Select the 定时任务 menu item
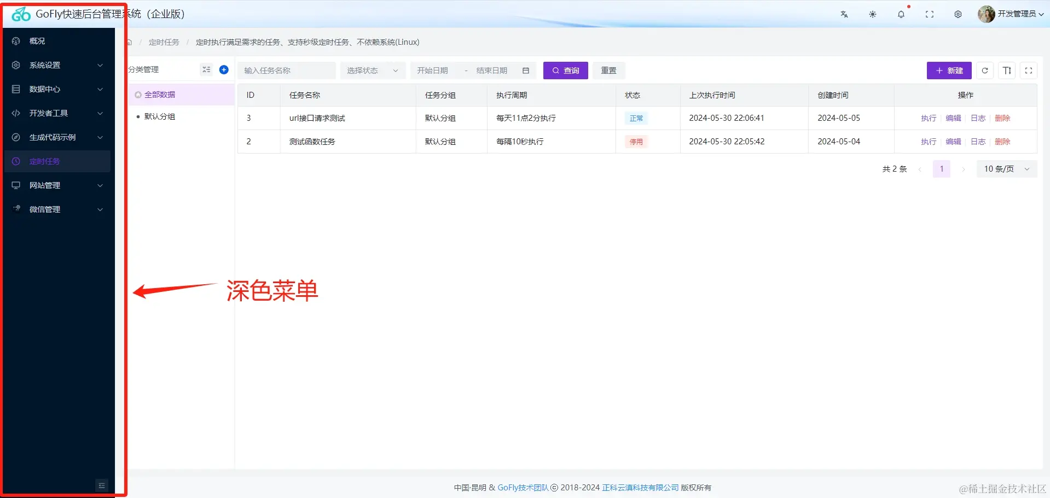 pyautogui.click(x=57, y=161)
